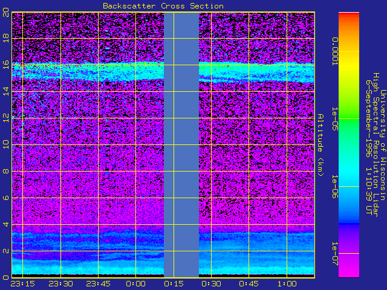Image resolution: width=387 pixels, height=290 pixels.
Task: Click the 1e-06 colorbar label
Action: coord(334,187)
